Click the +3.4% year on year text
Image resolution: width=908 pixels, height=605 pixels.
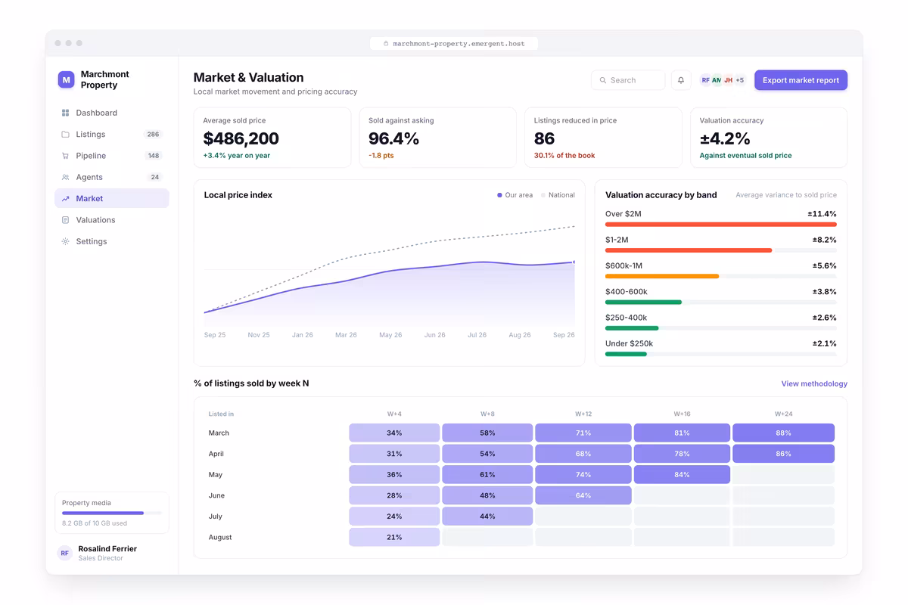point(237,156)
